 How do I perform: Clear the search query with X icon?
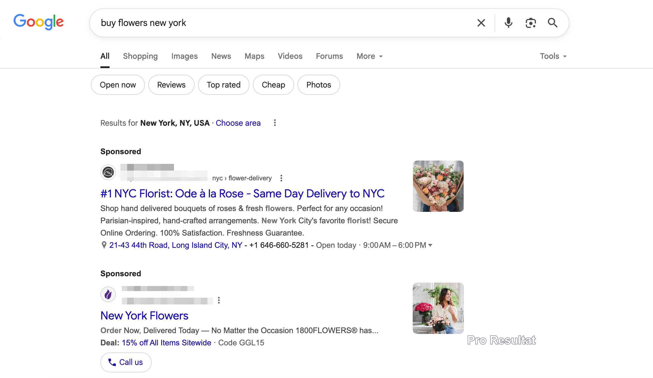pyautogui.click(x=481, y=23)
